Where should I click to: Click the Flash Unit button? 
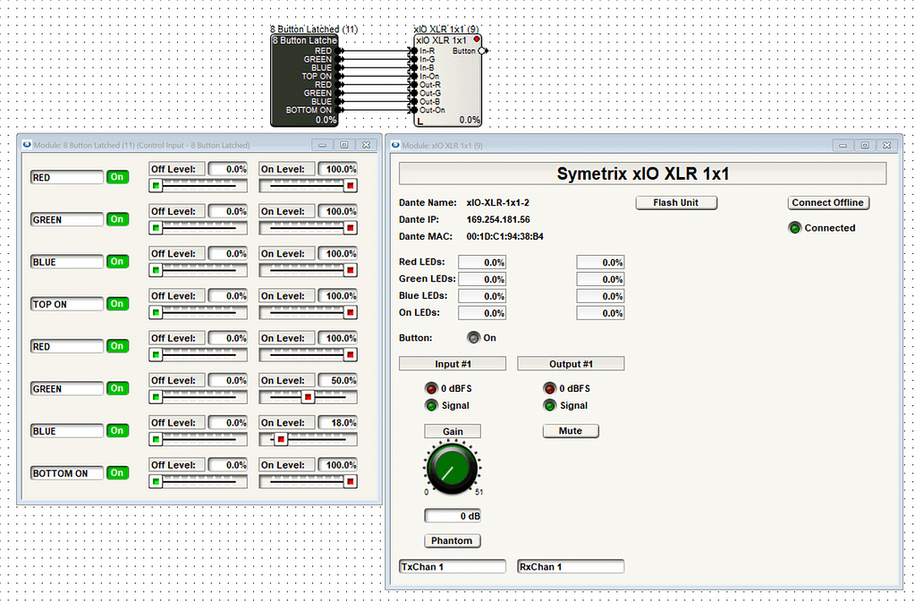[x=676, y=202]
